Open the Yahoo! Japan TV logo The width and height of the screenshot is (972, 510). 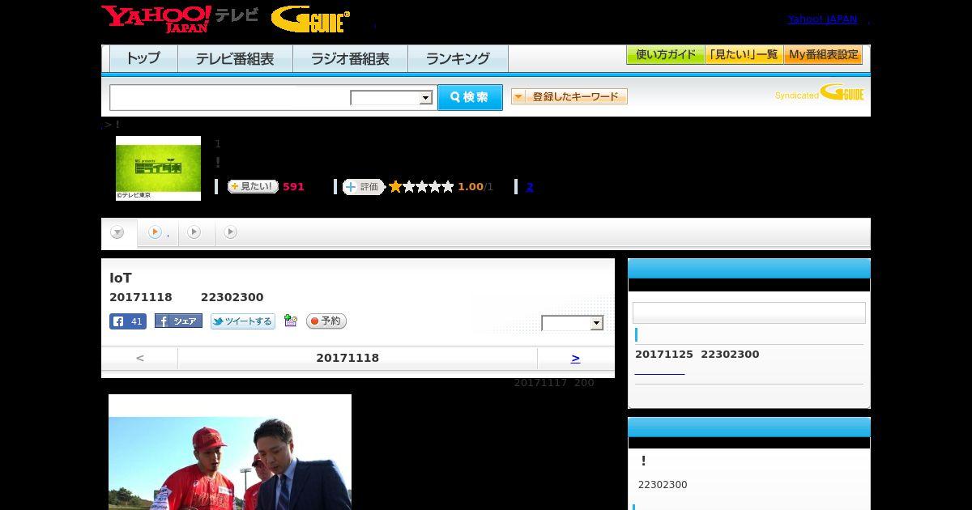(x=180, y=19)
